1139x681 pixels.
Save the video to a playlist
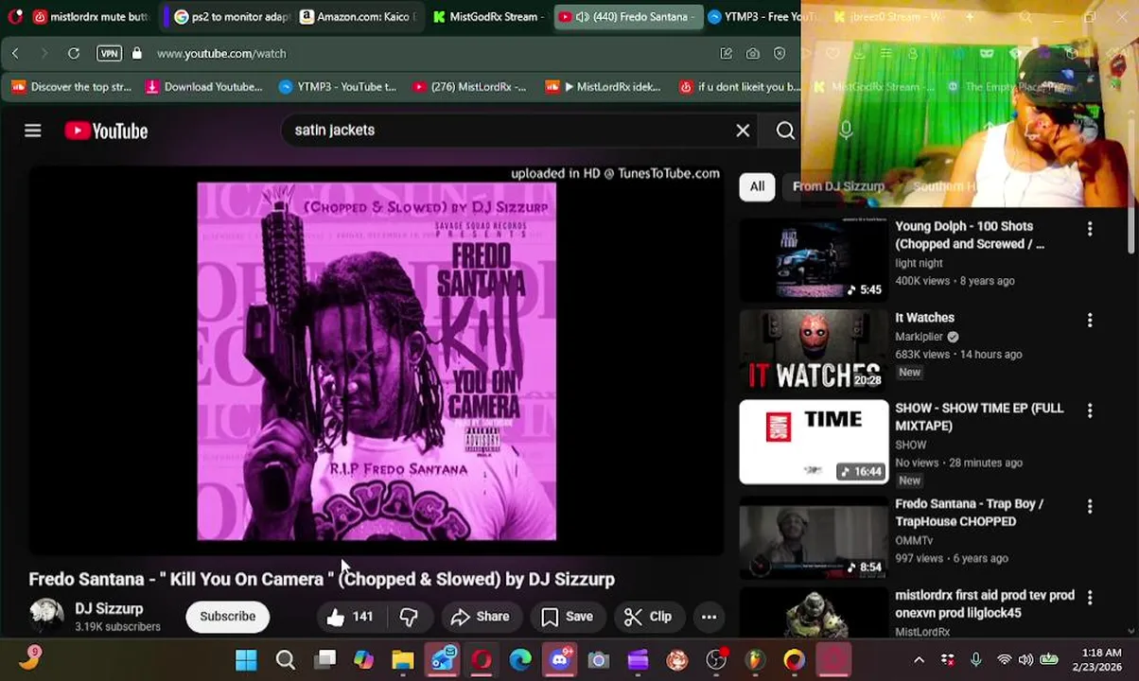click(x=567, y=617)
